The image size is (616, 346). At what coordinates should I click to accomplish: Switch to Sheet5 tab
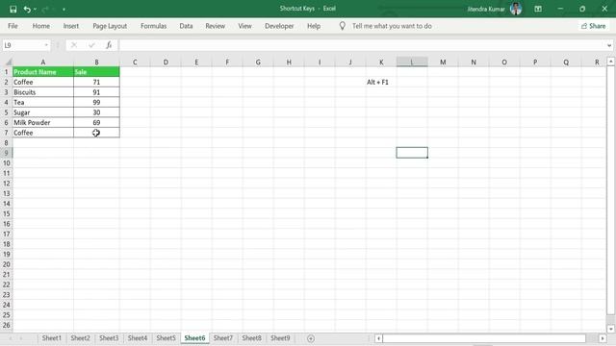(166, 337)
